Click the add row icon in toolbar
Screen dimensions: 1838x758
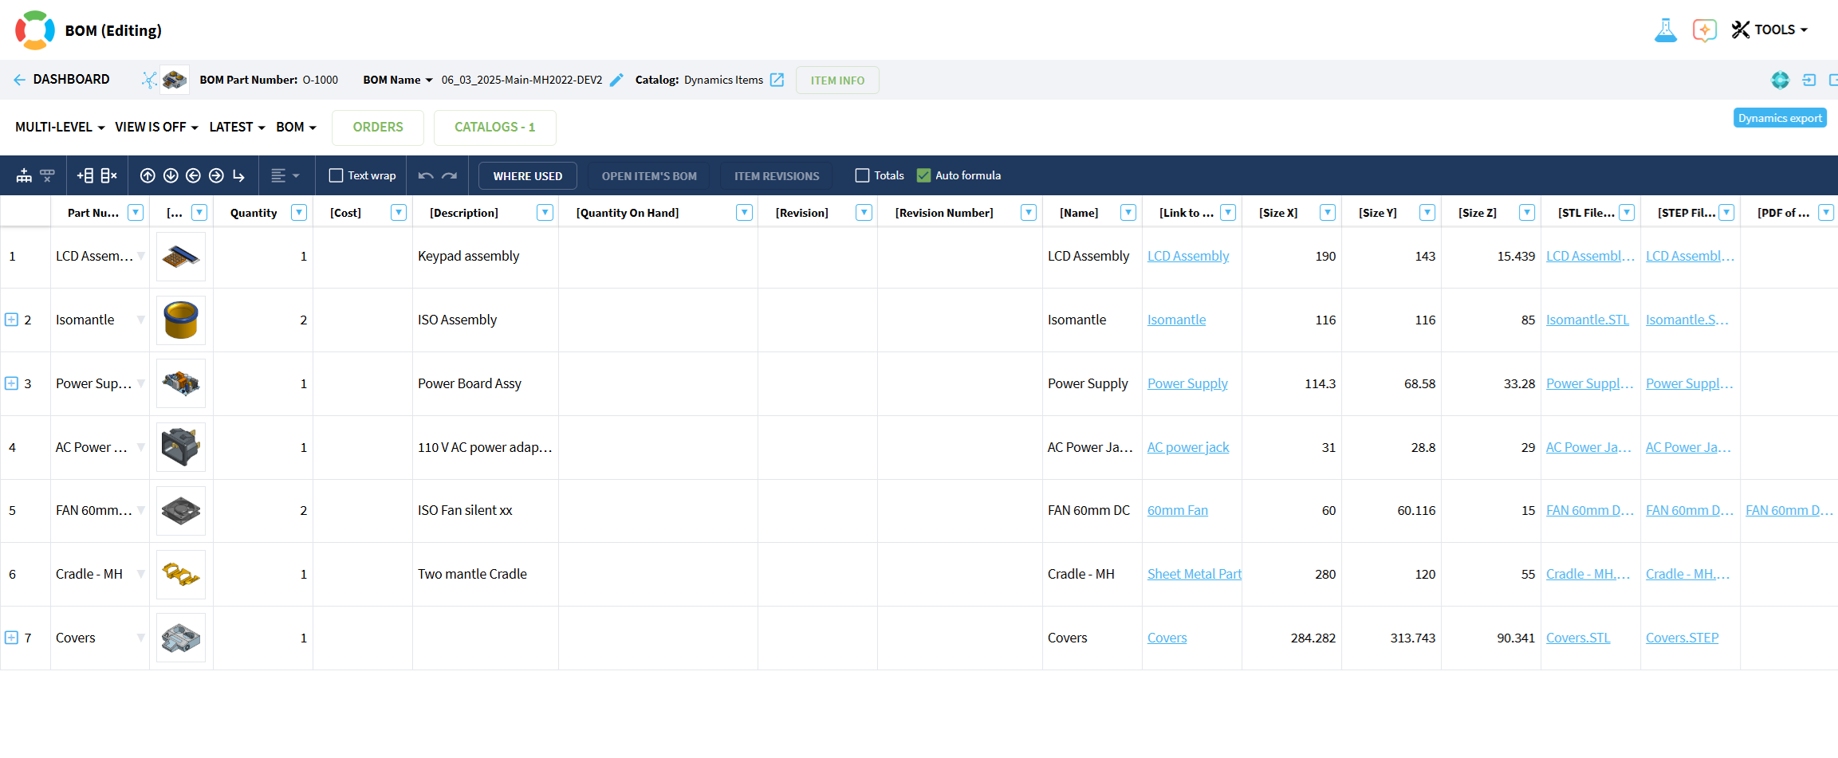pyautogui.click(x=85, y=176)
